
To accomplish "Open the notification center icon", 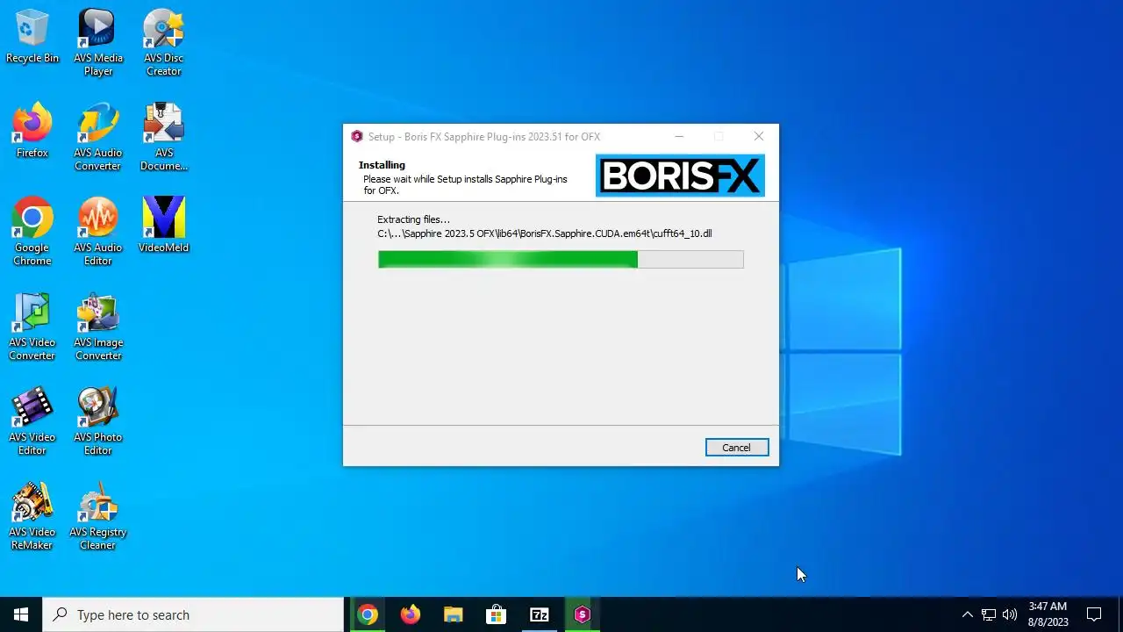I will (x=1094, y=614).
